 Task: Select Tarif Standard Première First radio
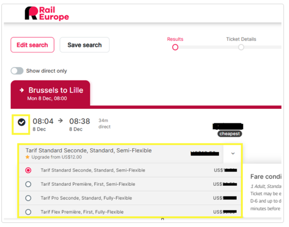28,184
